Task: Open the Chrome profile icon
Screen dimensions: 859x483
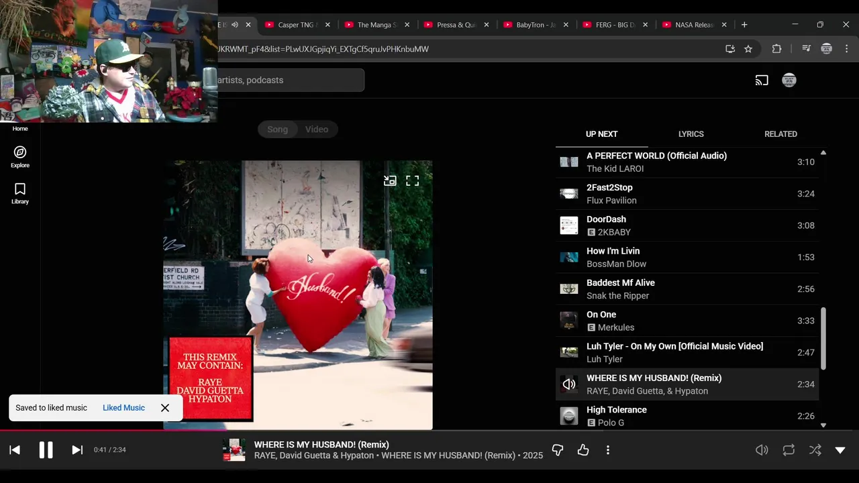Action: [x=827, y=49]
